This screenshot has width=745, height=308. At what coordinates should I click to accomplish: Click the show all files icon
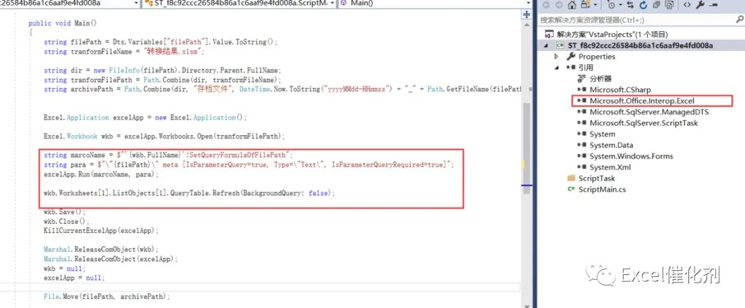[x=669, y=6]
